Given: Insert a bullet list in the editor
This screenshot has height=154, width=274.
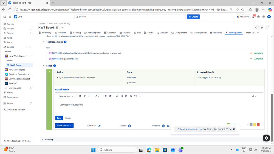Looking at the screenshot, I should pos(106,96).
